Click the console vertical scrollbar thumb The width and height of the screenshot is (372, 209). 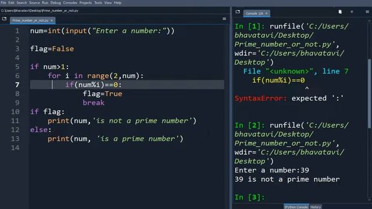[x=369, y=93]
